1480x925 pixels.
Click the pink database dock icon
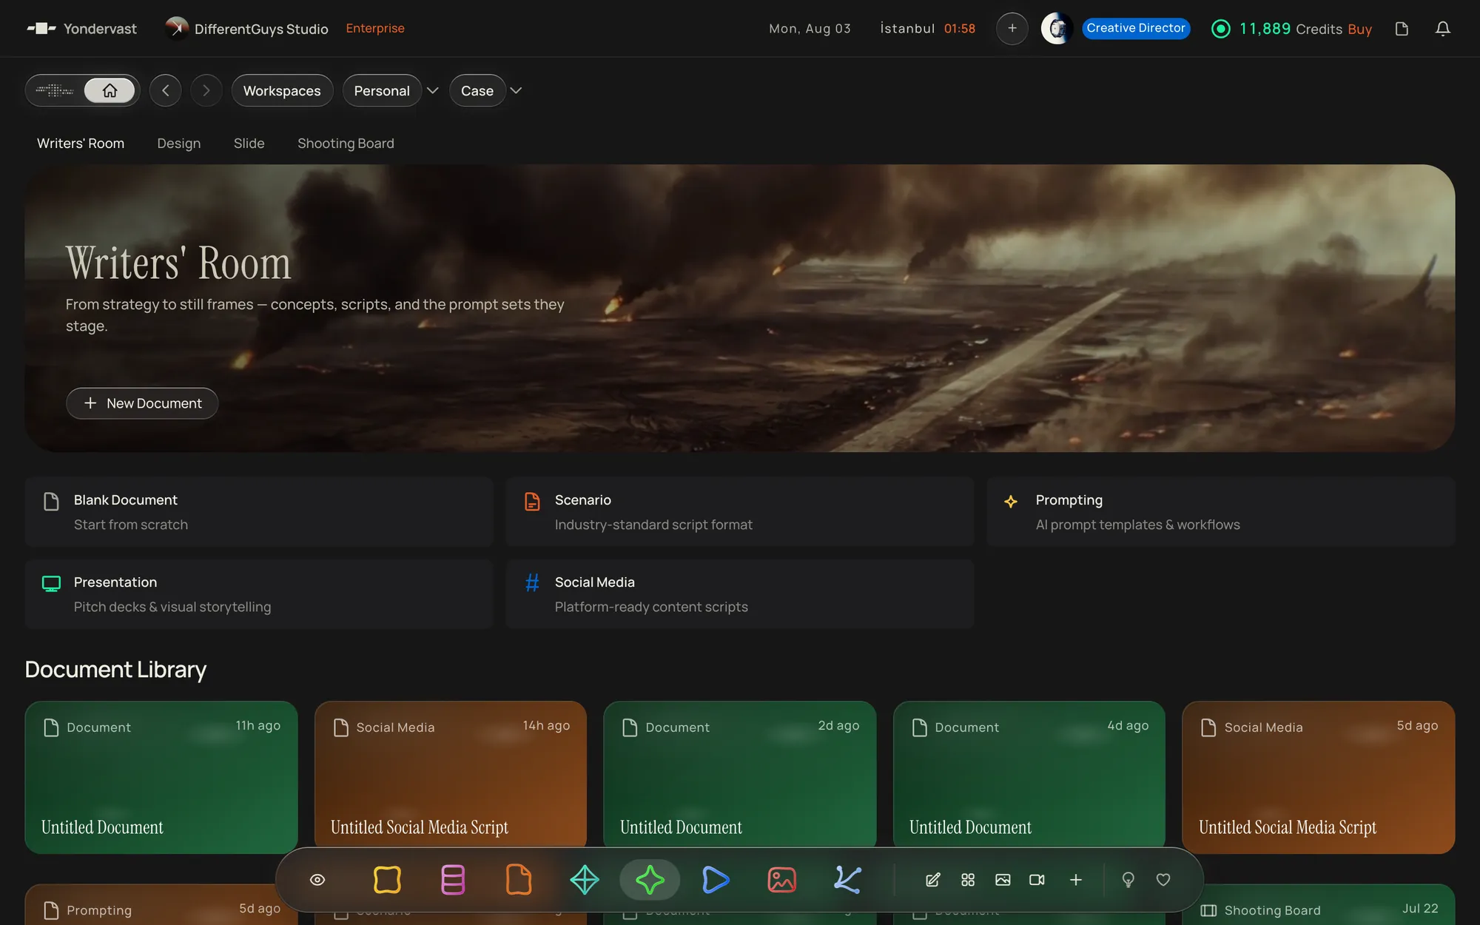pyautogui.click(x=453, y=880)
